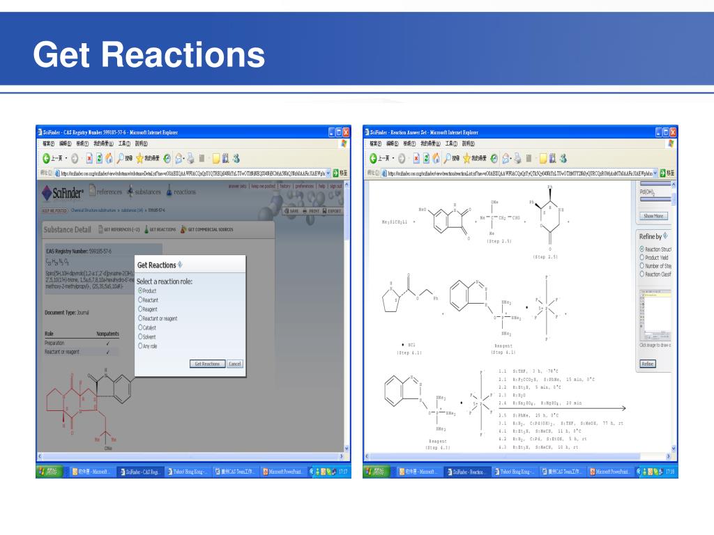Select Number of Steps refine option
This screenshot has width=714, height=535.
[642, 265]
